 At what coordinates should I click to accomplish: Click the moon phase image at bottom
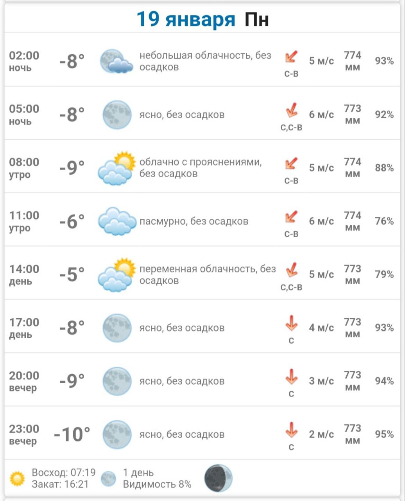(218, 478)
